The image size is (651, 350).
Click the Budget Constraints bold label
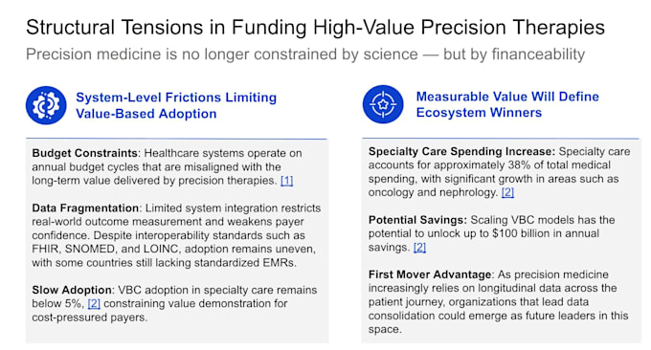(x=84, y=153)
